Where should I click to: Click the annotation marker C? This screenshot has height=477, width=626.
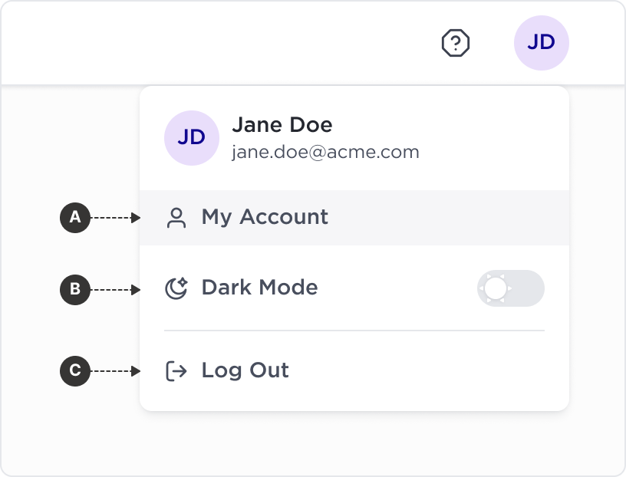(75, 371)
